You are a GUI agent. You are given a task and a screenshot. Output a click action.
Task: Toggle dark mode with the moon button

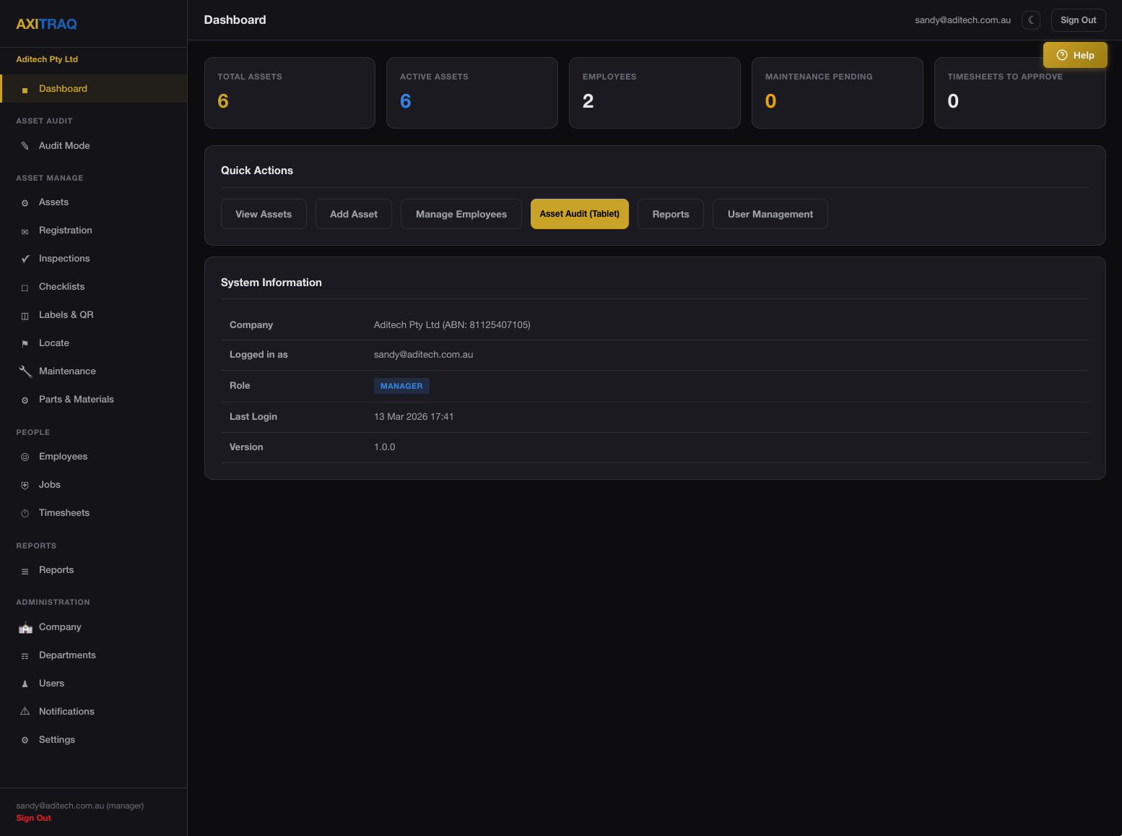click(x=1031, y=20)
